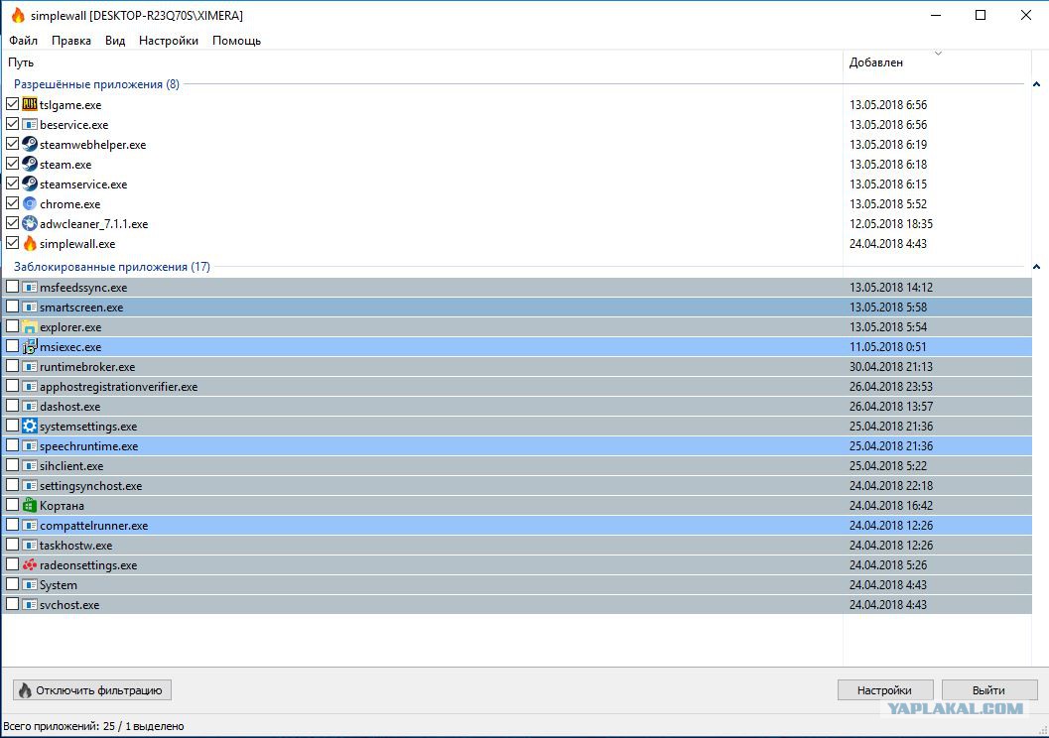
Task: Click the beservice.exe icon
Action: [30, 124]
